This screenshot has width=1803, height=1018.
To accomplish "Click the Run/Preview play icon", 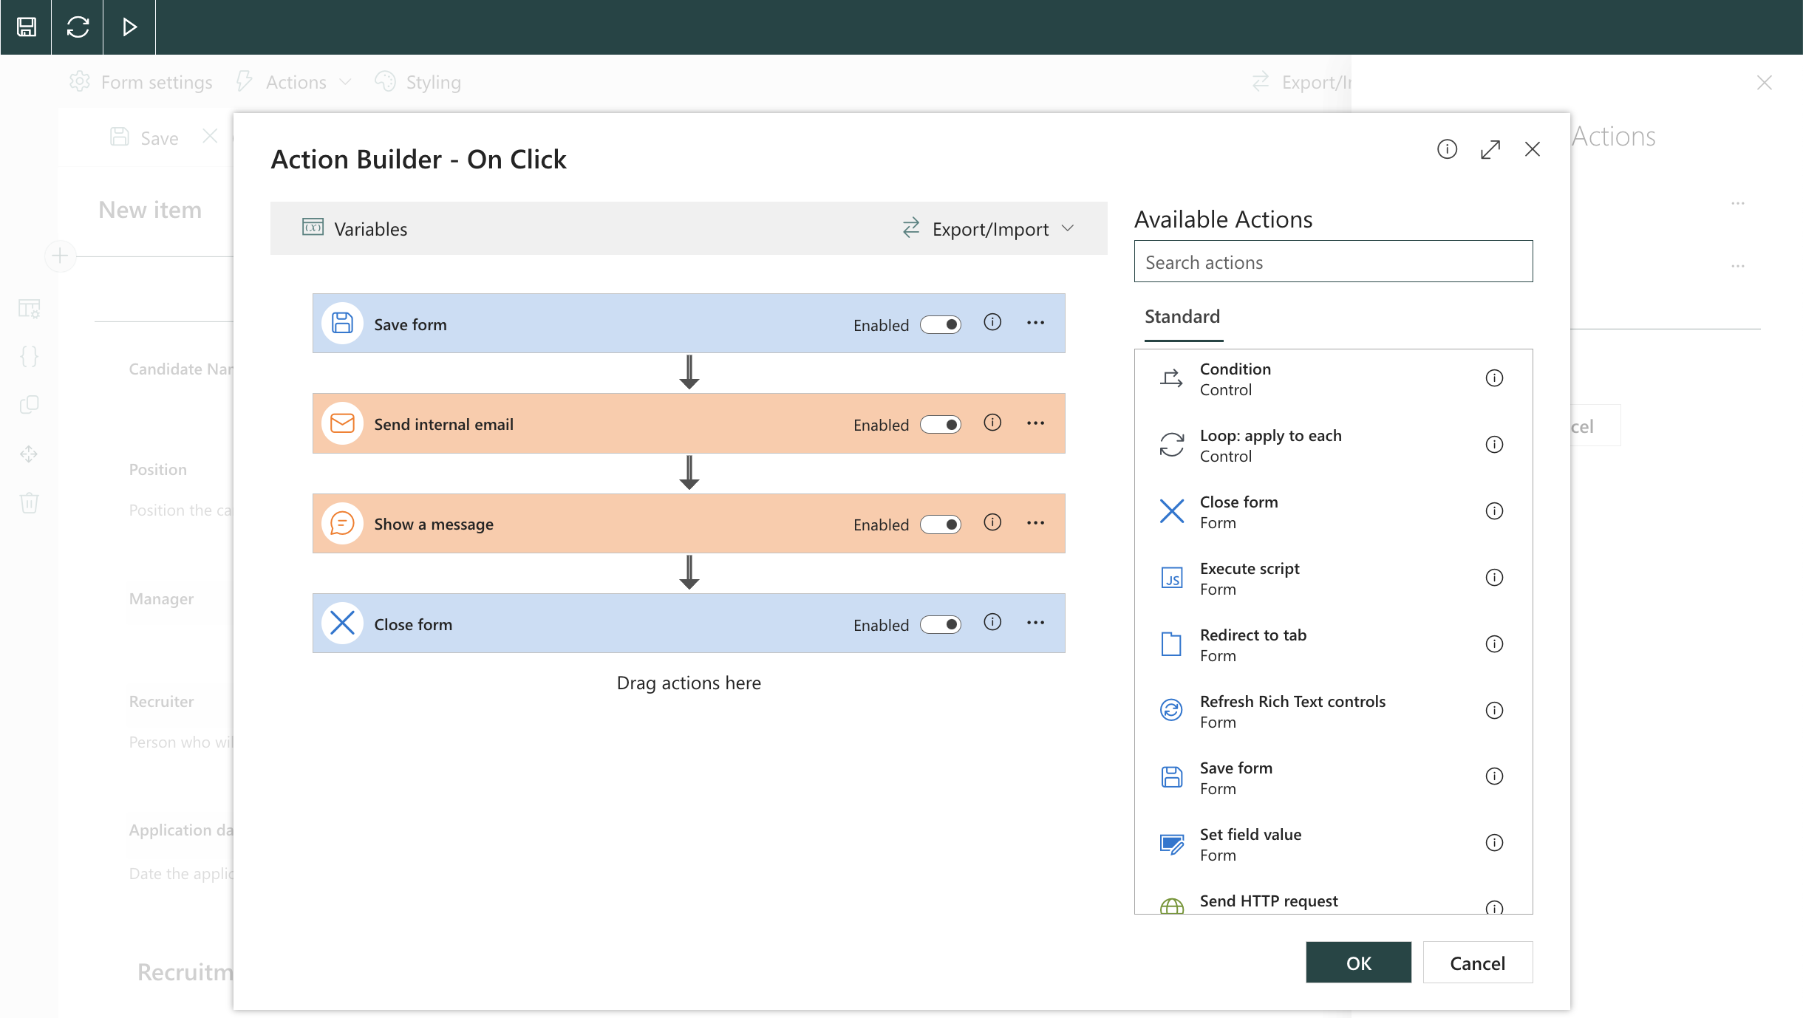I will click(129, 27).
